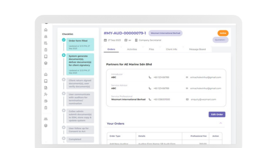The width and height of the screenshot is (277, 148).
Task: Open the add-user icon in the sidebar
Action: pos(46,94)
